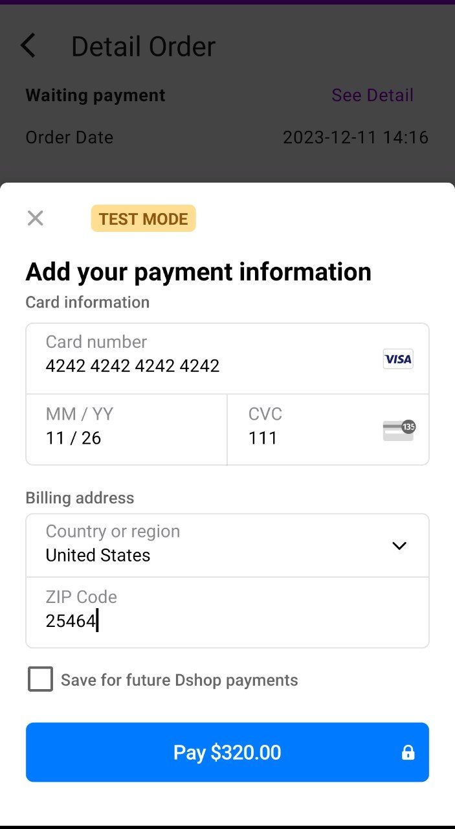
Task: Enable Save for future Dshop payments checkbox
Action: click(x=40, y=679)
